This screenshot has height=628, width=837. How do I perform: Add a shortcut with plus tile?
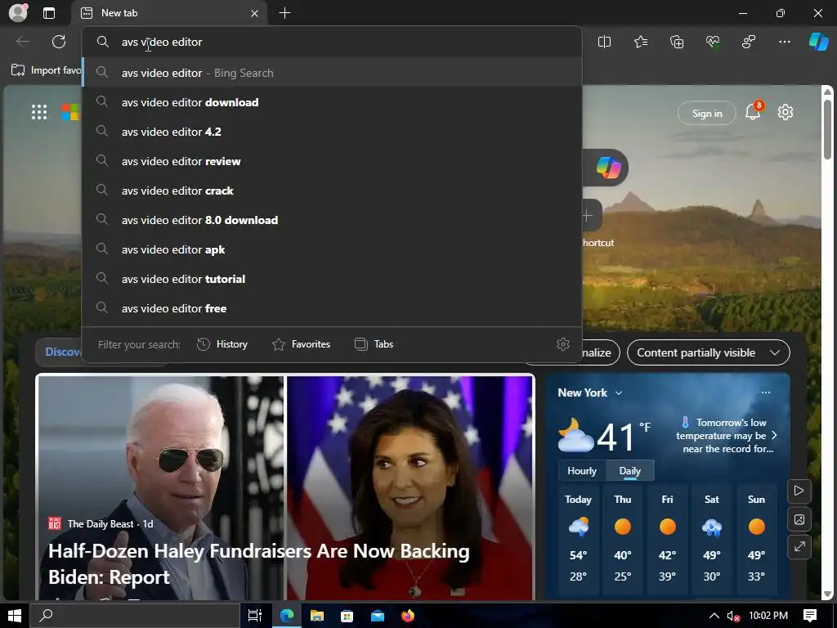tap(588, 216)
